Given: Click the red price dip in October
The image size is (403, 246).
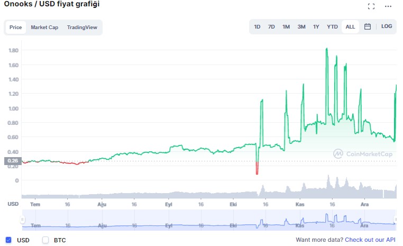Looking at the screenshot, I should click(x=257, y=168).
